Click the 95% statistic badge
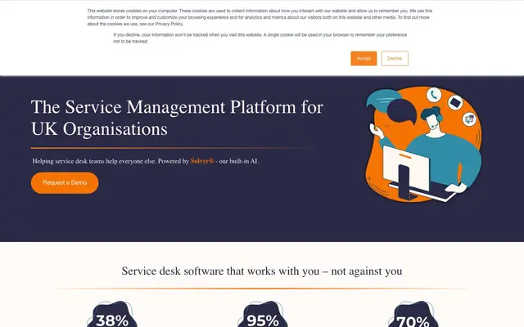 263,314
